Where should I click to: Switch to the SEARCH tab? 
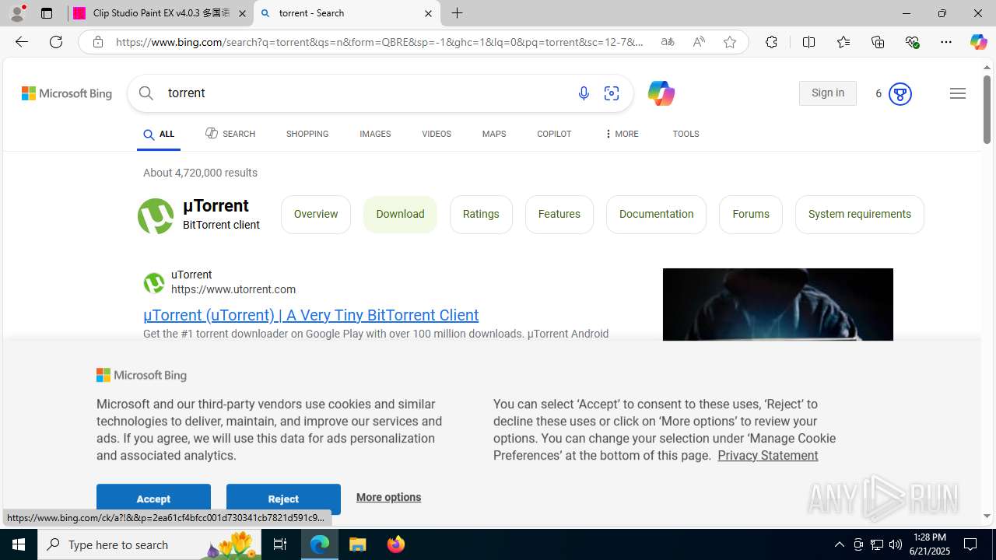pyautogui.click(x=230, y=134)
